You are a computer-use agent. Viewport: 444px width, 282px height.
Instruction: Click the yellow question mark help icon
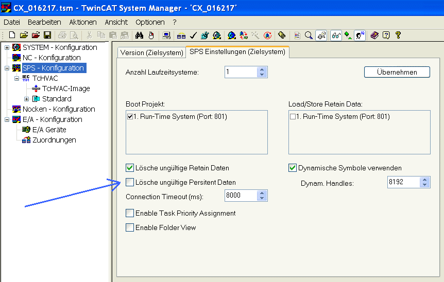click(398, 35)
